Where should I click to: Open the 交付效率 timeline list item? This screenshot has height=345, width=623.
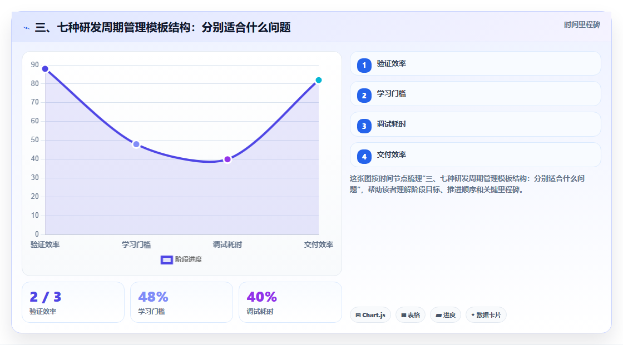point(475,155)
